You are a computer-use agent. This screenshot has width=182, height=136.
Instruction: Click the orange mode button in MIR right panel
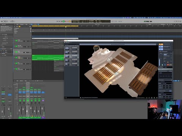click(161, 44)
